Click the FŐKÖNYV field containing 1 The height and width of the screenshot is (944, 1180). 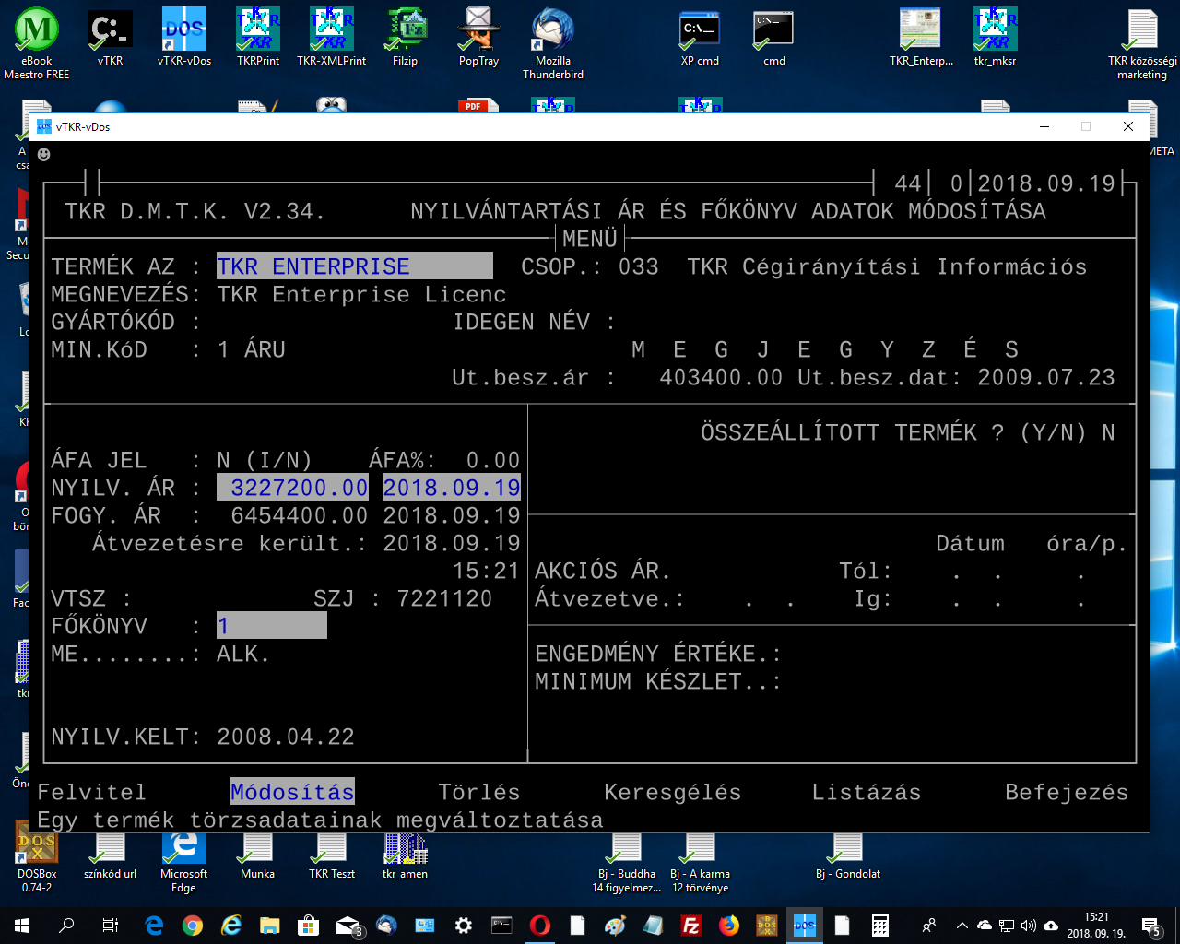coord(272,626)
